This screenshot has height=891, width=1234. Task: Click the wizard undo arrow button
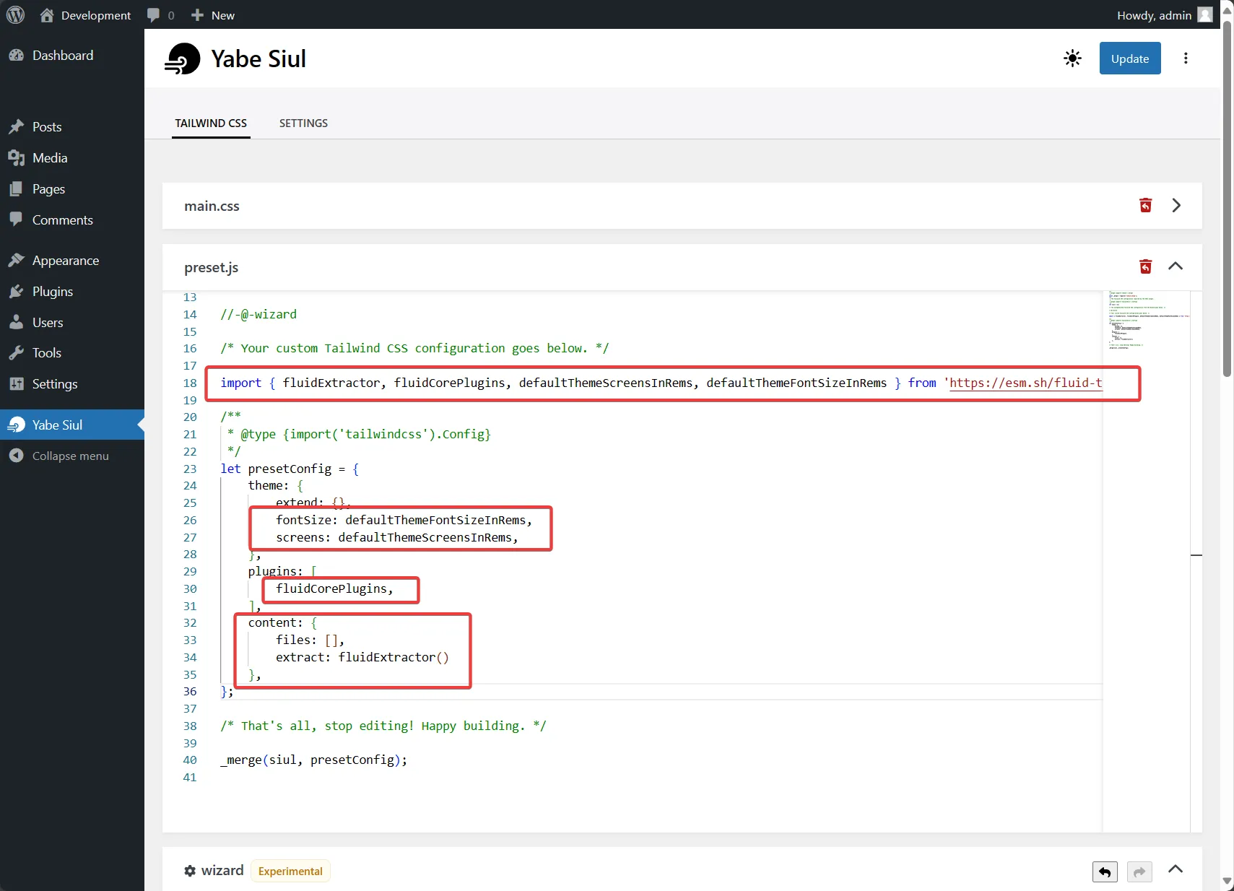1105,872
